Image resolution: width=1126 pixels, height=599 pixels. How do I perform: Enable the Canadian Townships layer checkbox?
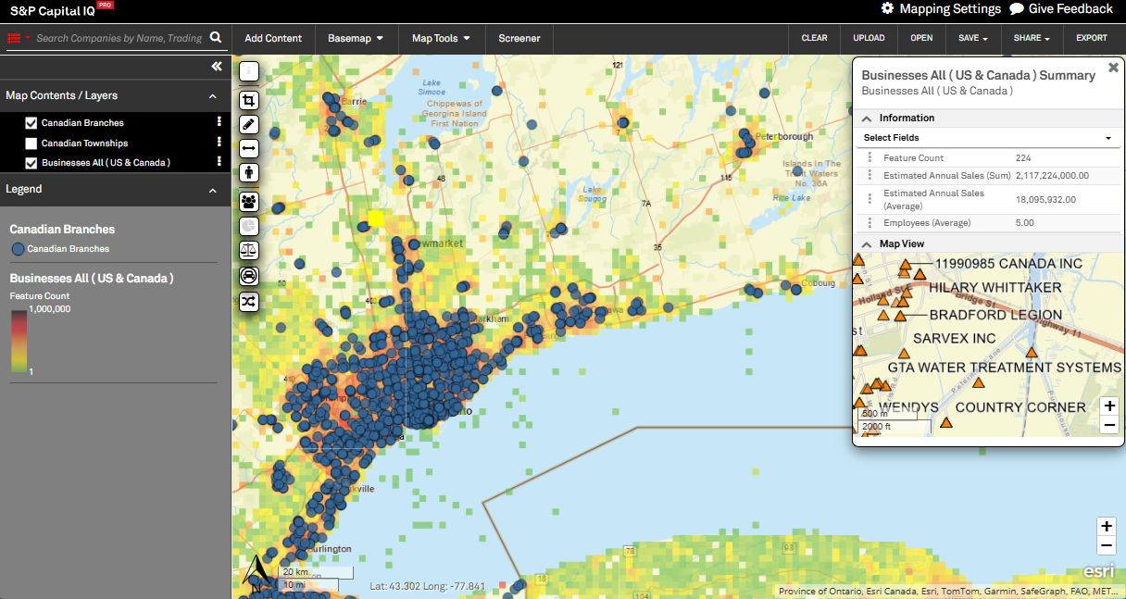[x=31, y=144]
